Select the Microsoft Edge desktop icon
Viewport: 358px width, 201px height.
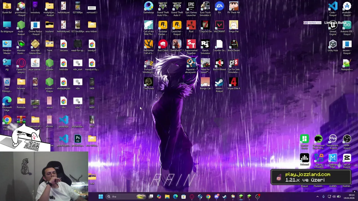tap(7, 104)
